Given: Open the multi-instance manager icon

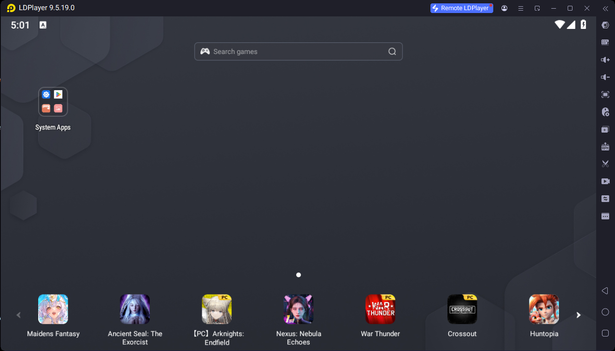Looking at the screenshot, I should point(605,129).
